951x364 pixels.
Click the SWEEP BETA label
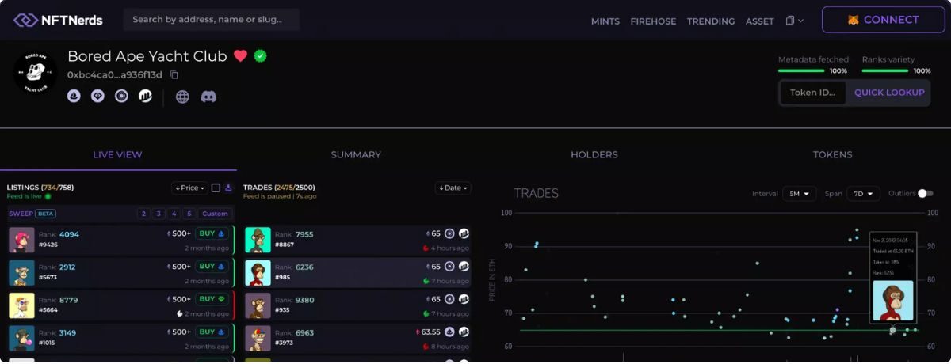tap(32, 214)
